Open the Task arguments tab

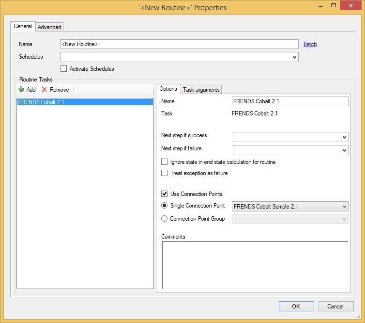click(x=201, y=90)
